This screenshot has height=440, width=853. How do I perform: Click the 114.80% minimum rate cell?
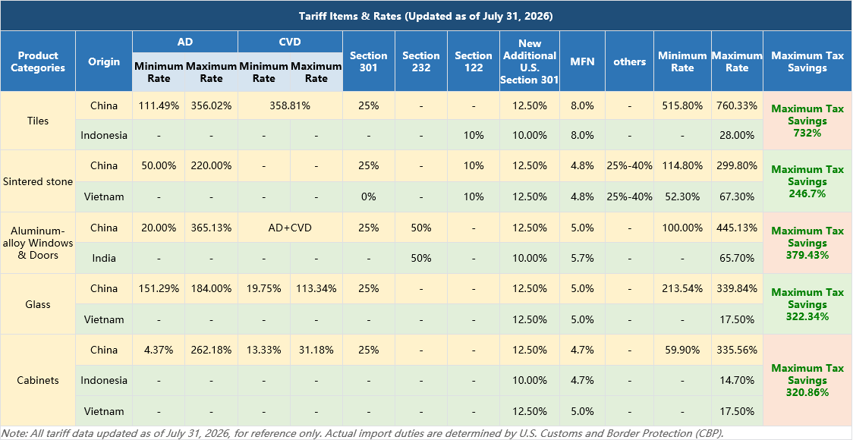(682, 166)
